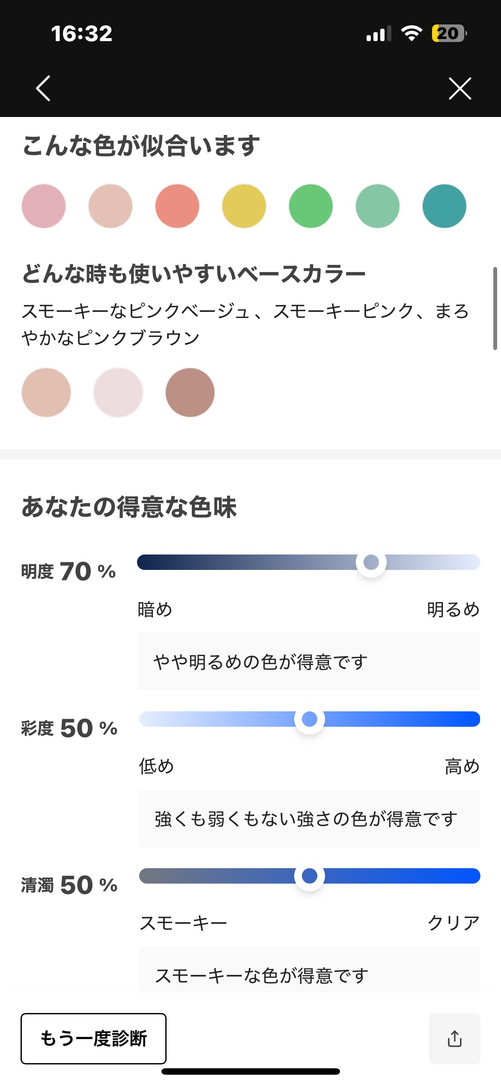501x1085 pixels.
Task: Tap the mint green color swatch
Action: [x=378, y=206]
